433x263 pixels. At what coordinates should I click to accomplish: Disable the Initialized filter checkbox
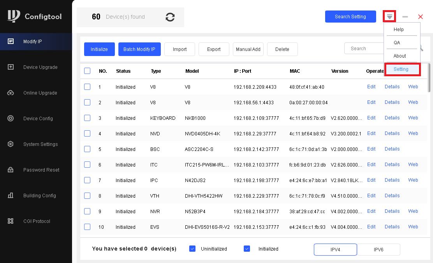[x=246, y=249]
